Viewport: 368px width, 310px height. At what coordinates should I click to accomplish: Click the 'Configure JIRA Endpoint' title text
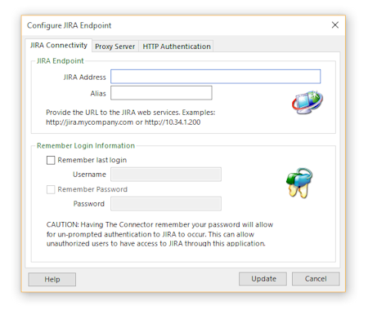69,25
